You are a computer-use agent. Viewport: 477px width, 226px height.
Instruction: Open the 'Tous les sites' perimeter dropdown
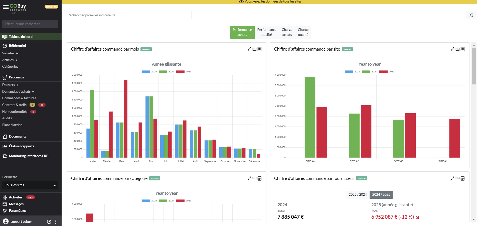click(30, 185)
